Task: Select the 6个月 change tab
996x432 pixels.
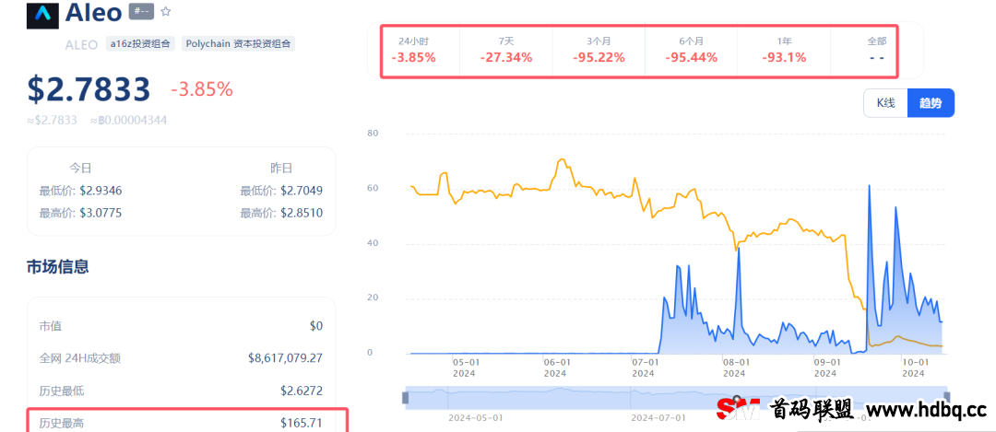Action: click(691, 50)
